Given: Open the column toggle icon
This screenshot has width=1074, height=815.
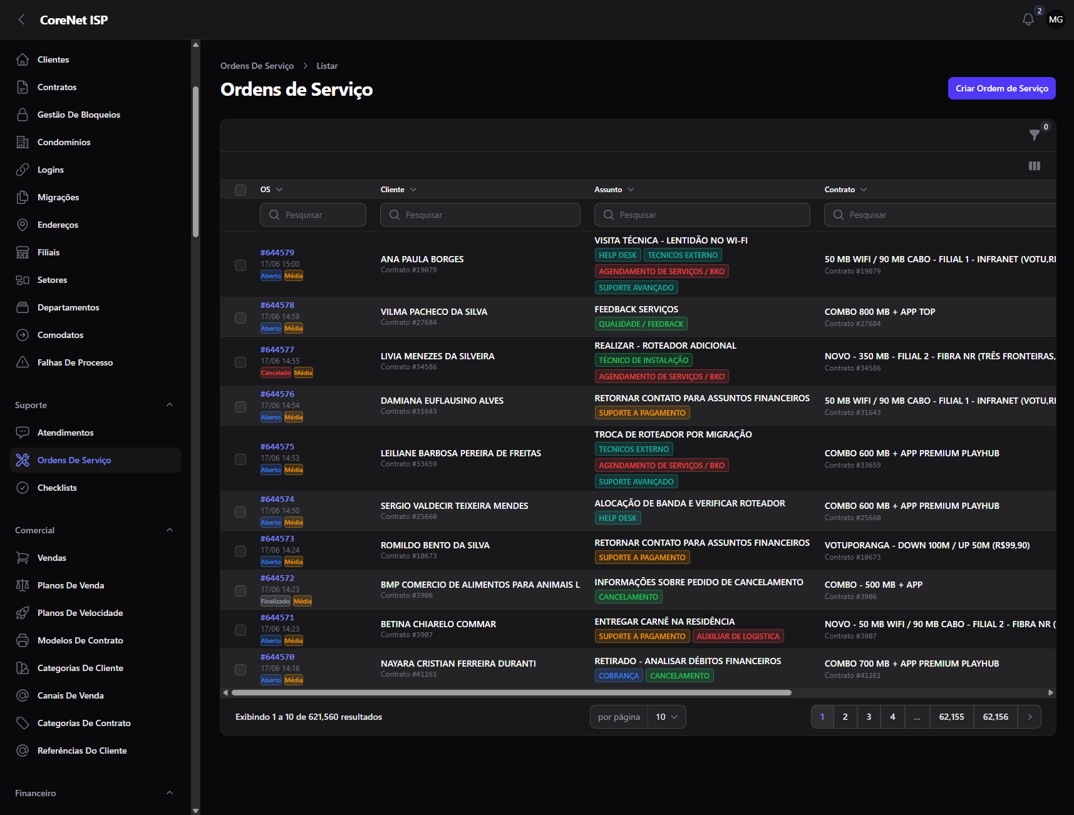Looking at the screenshot, I should click(1035, 166).
